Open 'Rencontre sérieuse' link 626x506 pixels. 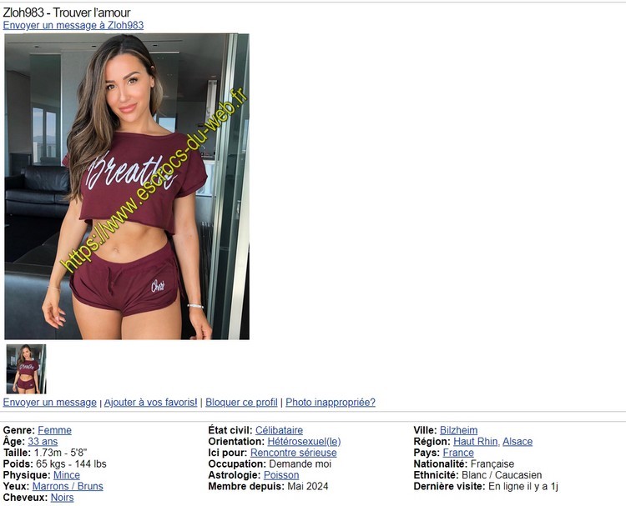293,453
